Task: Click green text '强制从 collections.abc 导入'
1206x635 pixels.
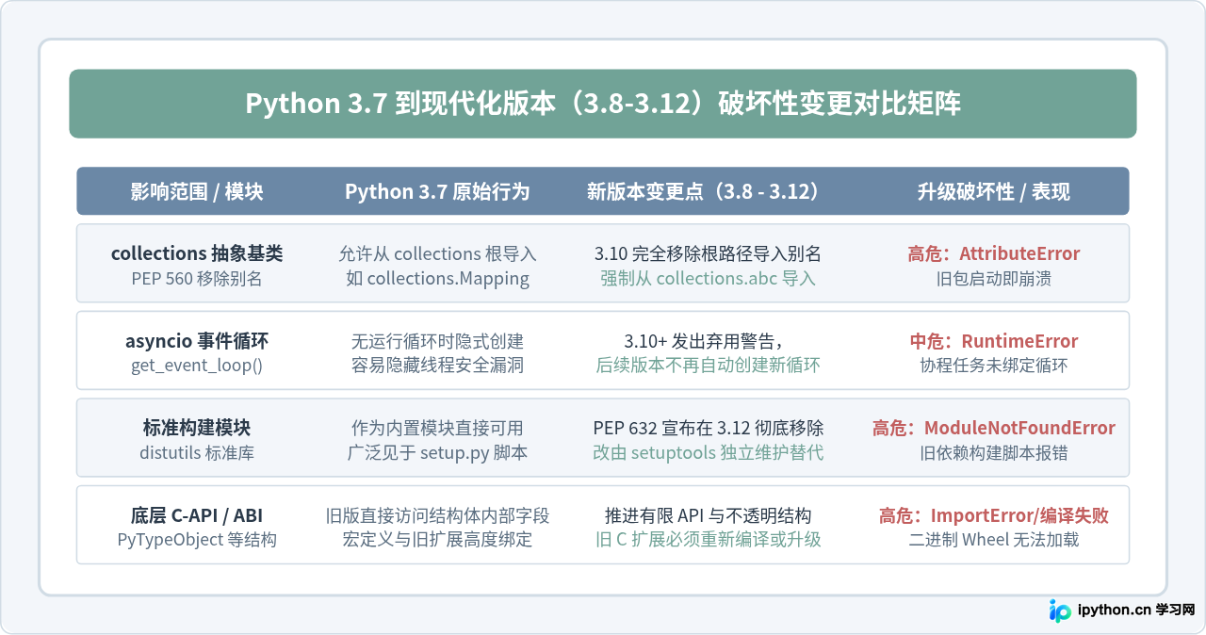Action: [708, 279]
